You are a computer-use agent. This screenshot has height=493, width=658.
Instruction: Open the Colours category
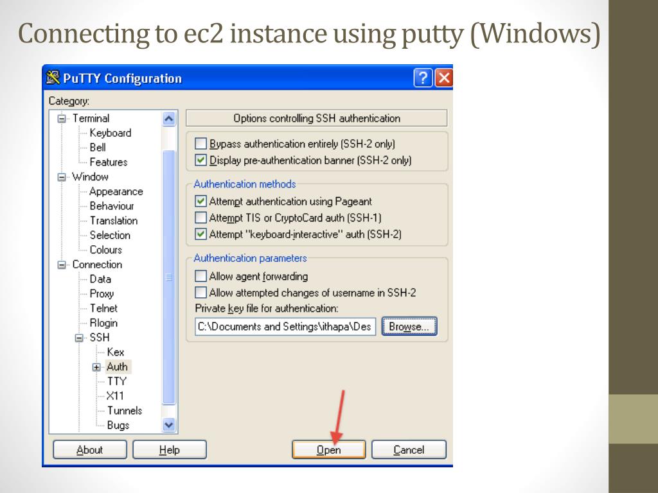coord(106,250)
